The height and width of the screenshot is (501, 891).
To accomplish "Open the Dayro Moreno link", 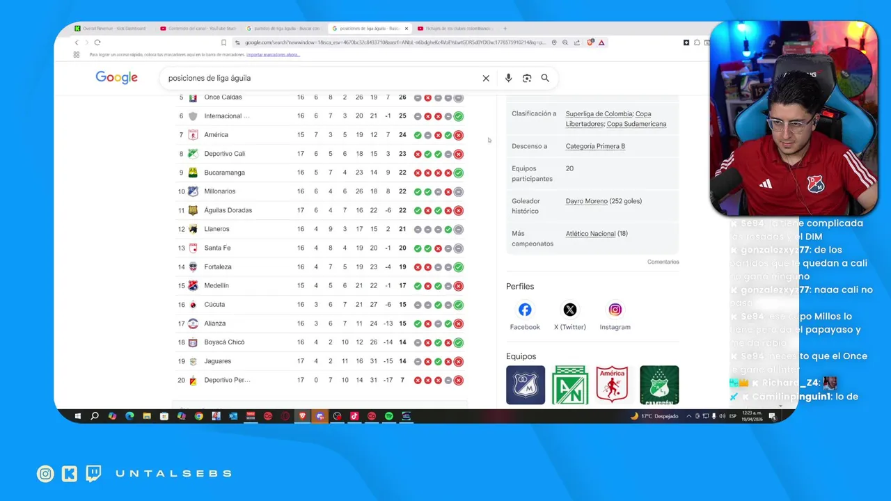I will (x=587, y=201).
